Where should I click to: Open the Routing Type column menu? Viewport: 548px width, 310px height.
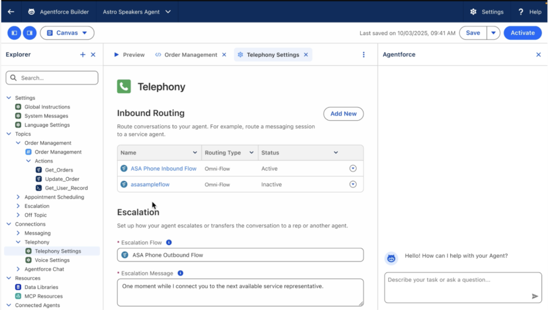point(251,152)
